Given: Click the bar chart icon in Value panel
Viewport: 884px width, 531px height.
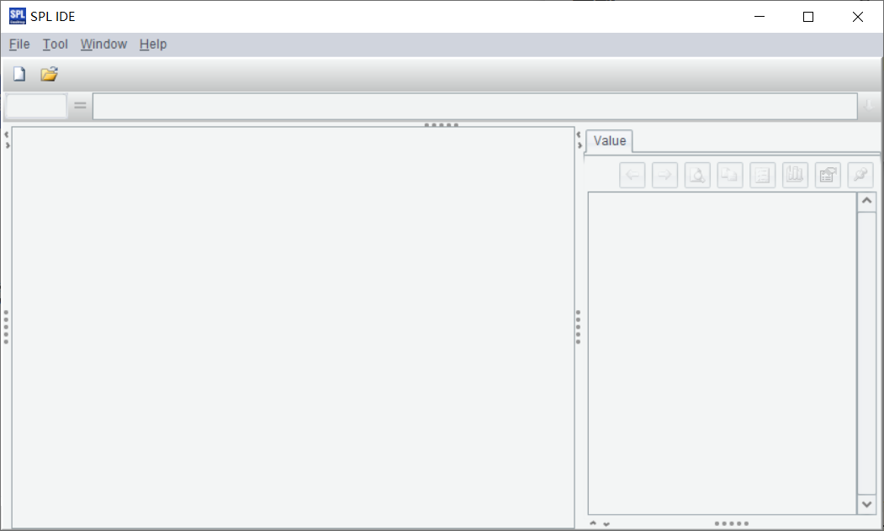Looking at the screenshot, I should point(796,175).
